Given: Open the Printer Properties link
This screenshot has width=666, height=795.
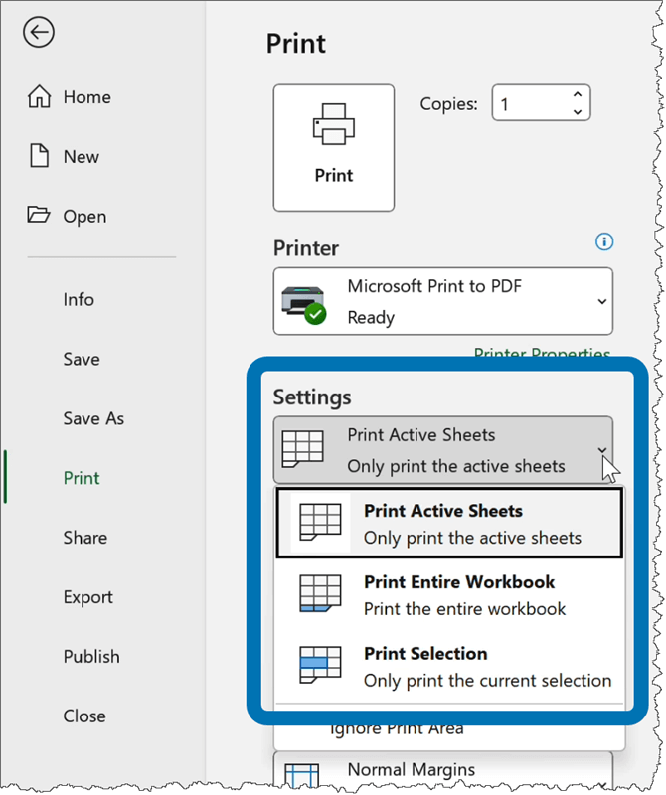Looking at the screenshot, I should 542,352.
